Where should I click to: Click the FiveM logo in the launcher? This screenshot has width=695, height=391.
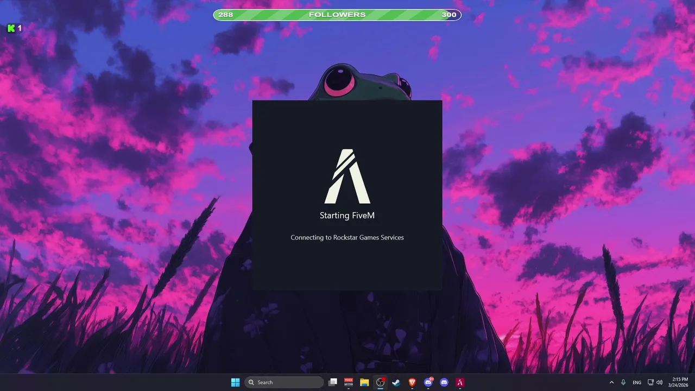click(347, 176)
